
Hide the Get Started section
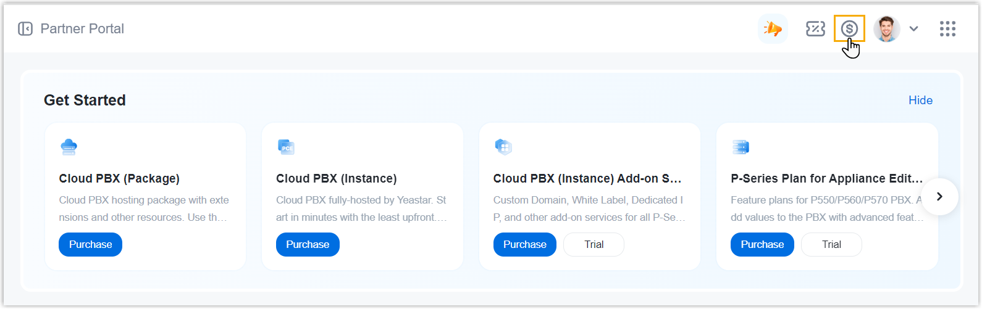tap(920, 101)
